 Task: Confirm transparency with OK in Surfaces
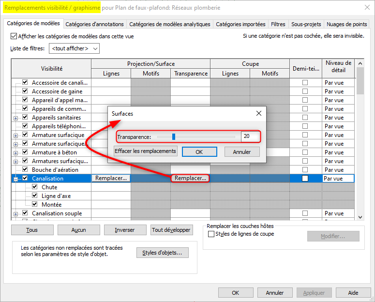pos(199,151)
